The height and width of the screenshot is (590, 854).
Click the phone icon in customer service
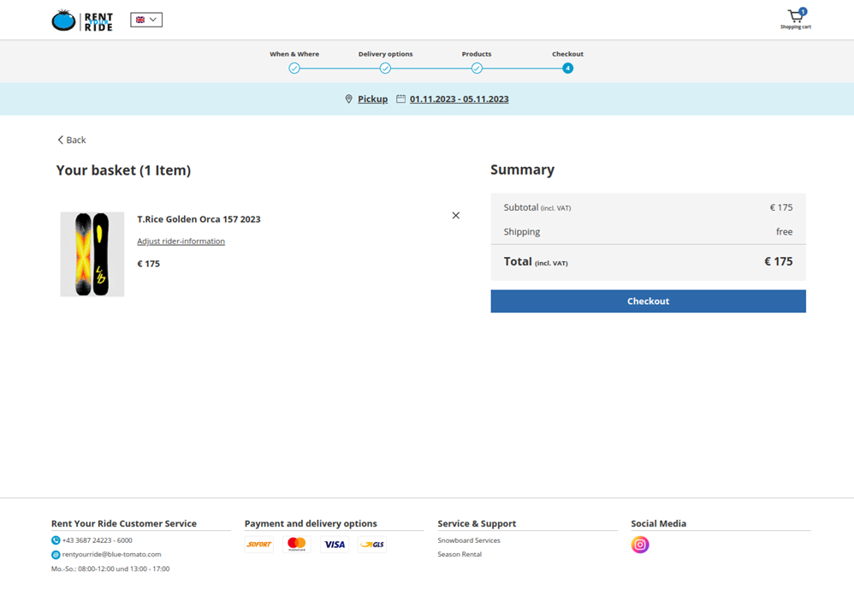tap(54, 539)
